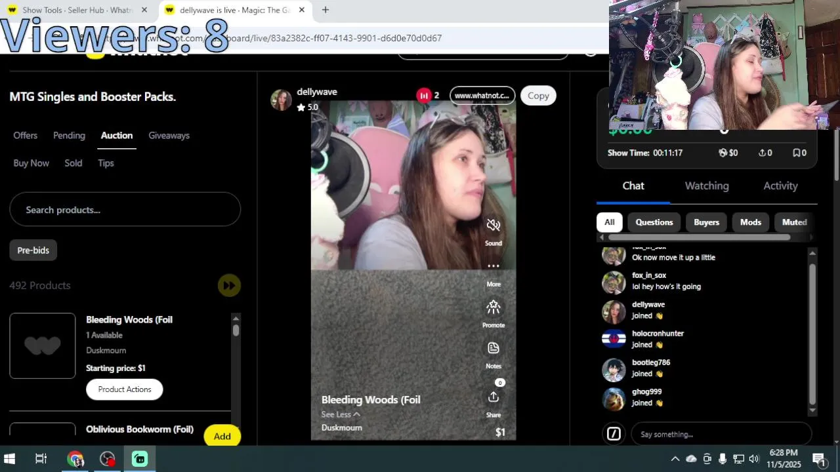Filter chat by Mods
The height and width of the screenshot is (472, 840).
click(751, 222)
